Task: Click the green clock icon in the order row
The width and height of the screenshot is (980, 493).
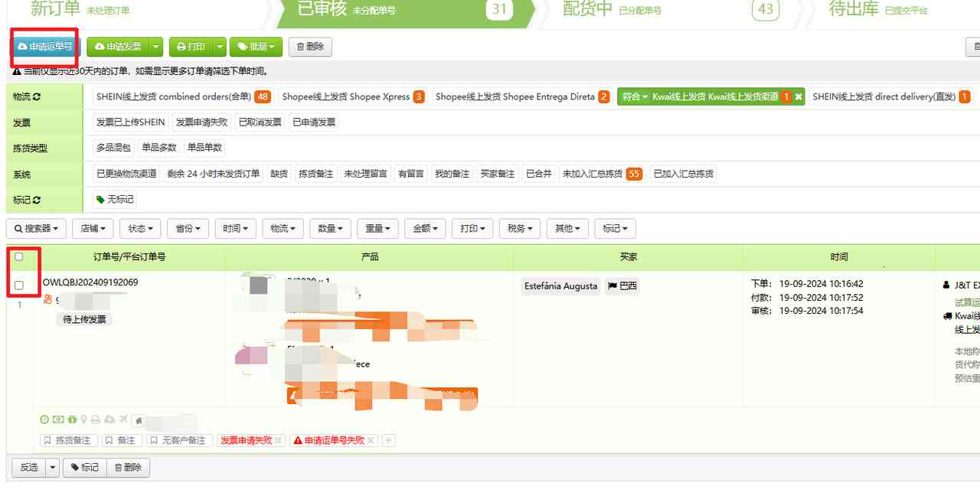Action: tap(44, 420)
